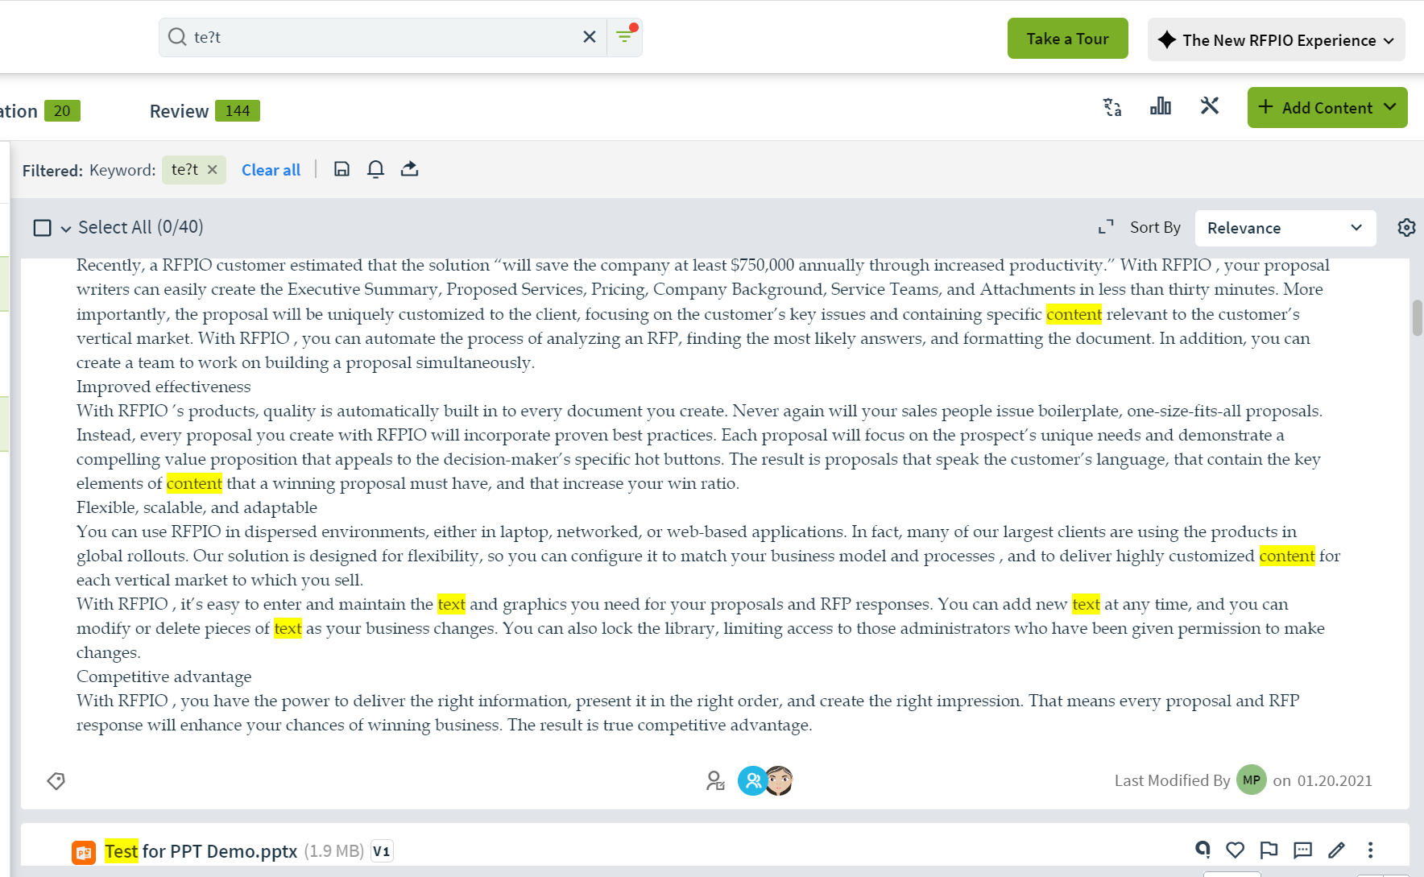Click the tag icon below the answer

[56, 781]
